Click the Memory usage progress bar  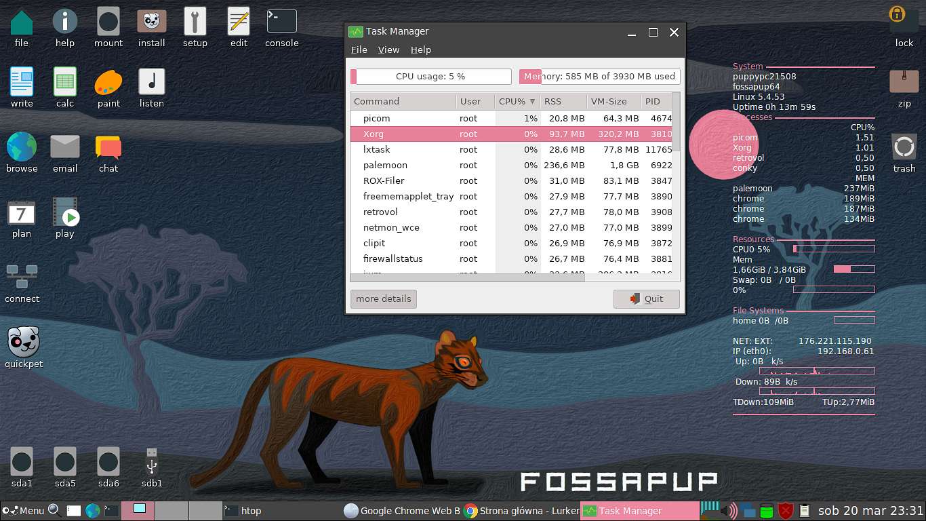[x=599, y=77]
